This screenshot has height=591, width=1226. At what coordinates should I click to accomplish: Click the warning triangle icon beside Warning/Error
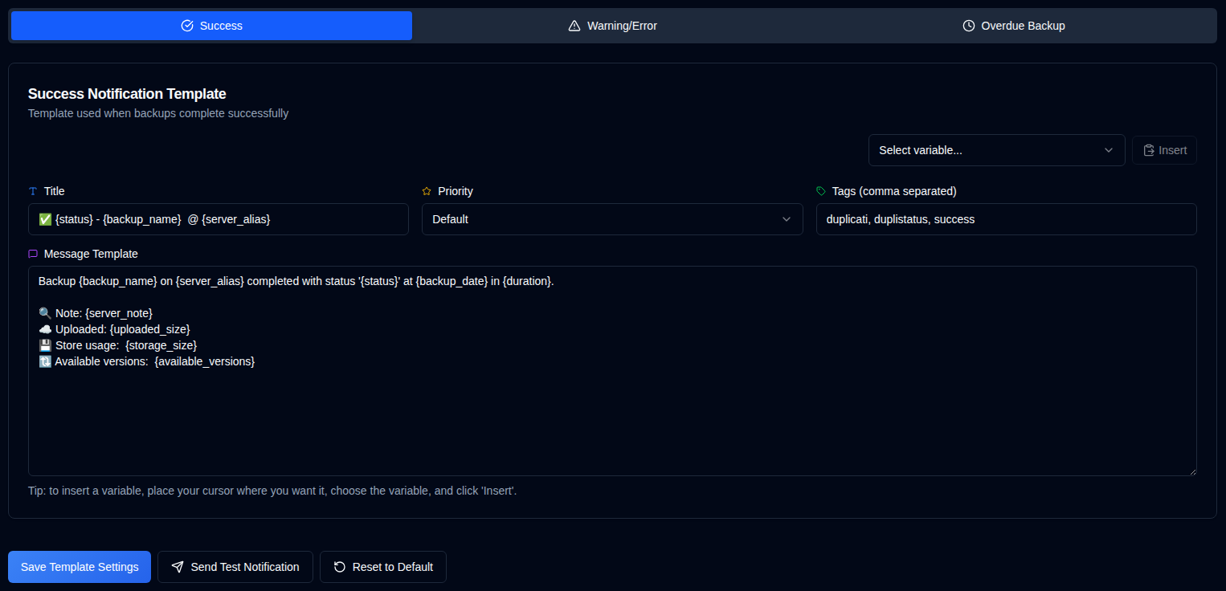click(x=574, y=25)
